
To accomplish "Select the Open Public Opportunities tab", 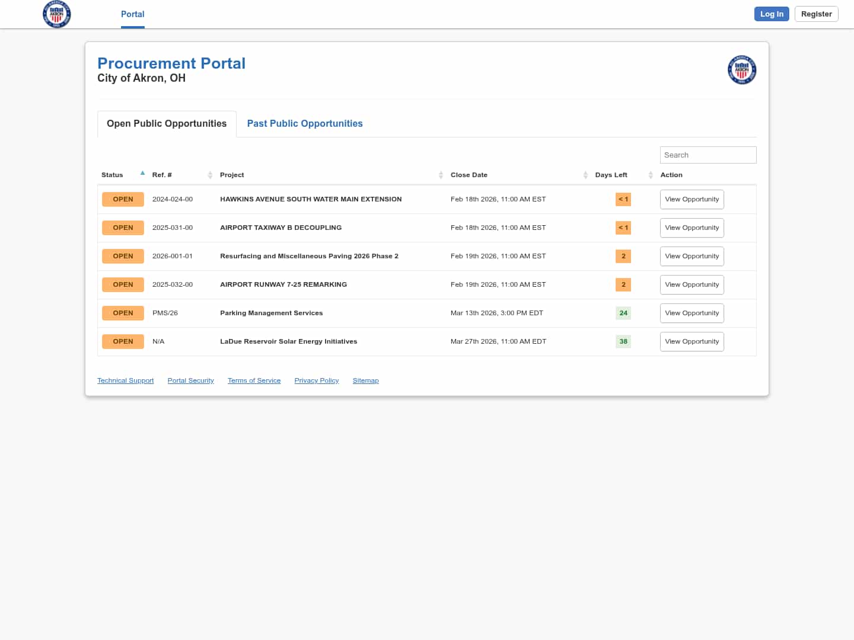I will [x=167, y=124].
